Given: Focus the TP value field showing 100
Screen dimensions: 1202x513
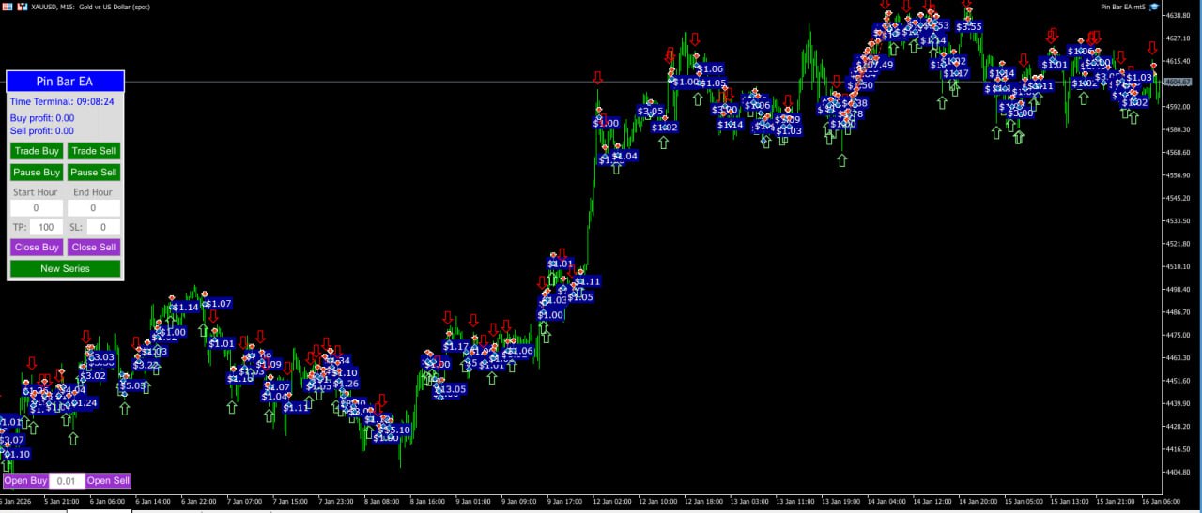Looking at the screenshot, I should tap(46, 227).
